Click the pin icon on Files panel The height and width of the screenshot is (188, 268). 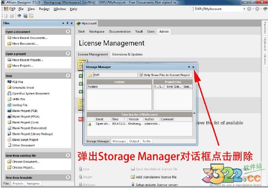pyautogui.click(x=68, y=23)
